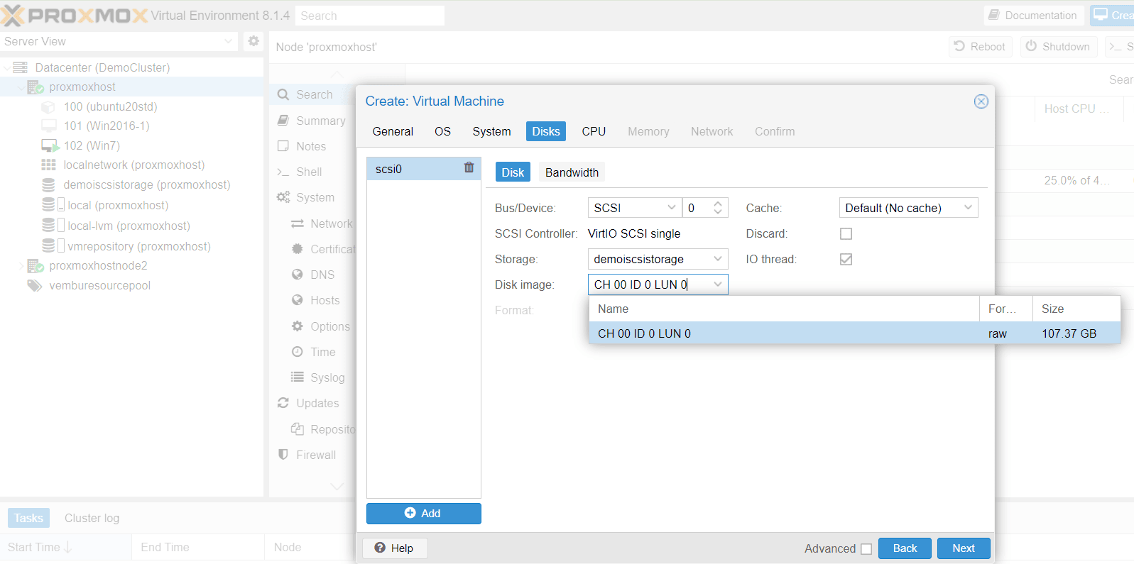The height and width of the screenshot is (564, 1134).
Task: Open the Bandwidth sub-tab
Action: [572, 172]
